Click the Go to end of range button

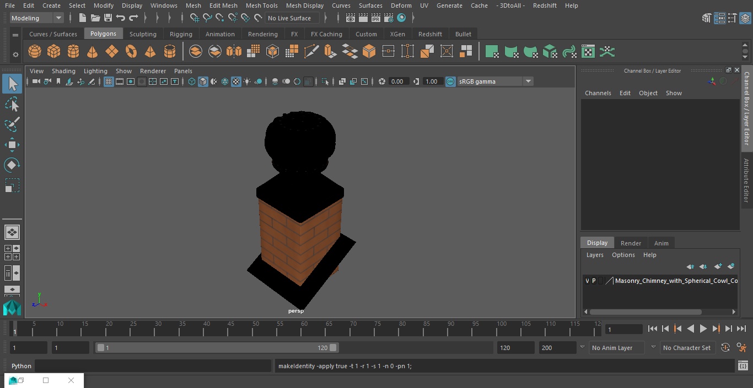(741, 329)
